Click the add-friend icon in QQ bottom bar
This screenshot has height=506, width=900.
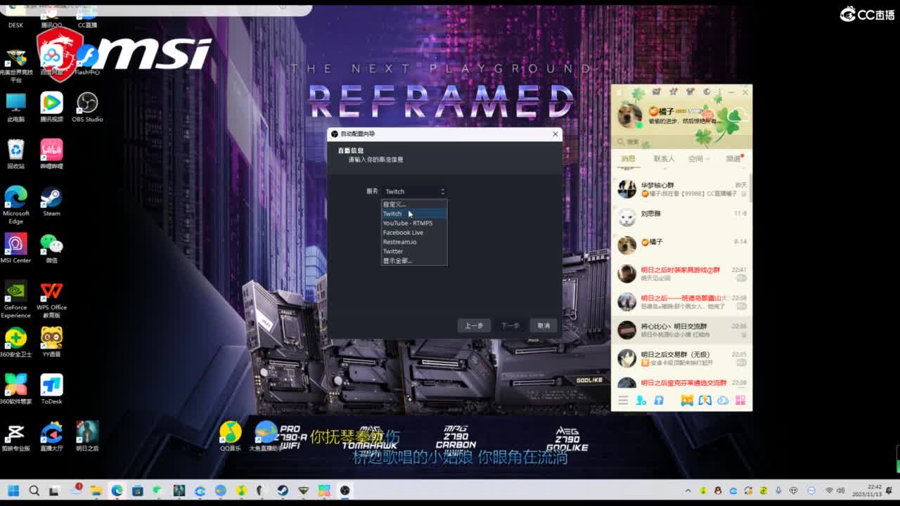click(641, 400)
